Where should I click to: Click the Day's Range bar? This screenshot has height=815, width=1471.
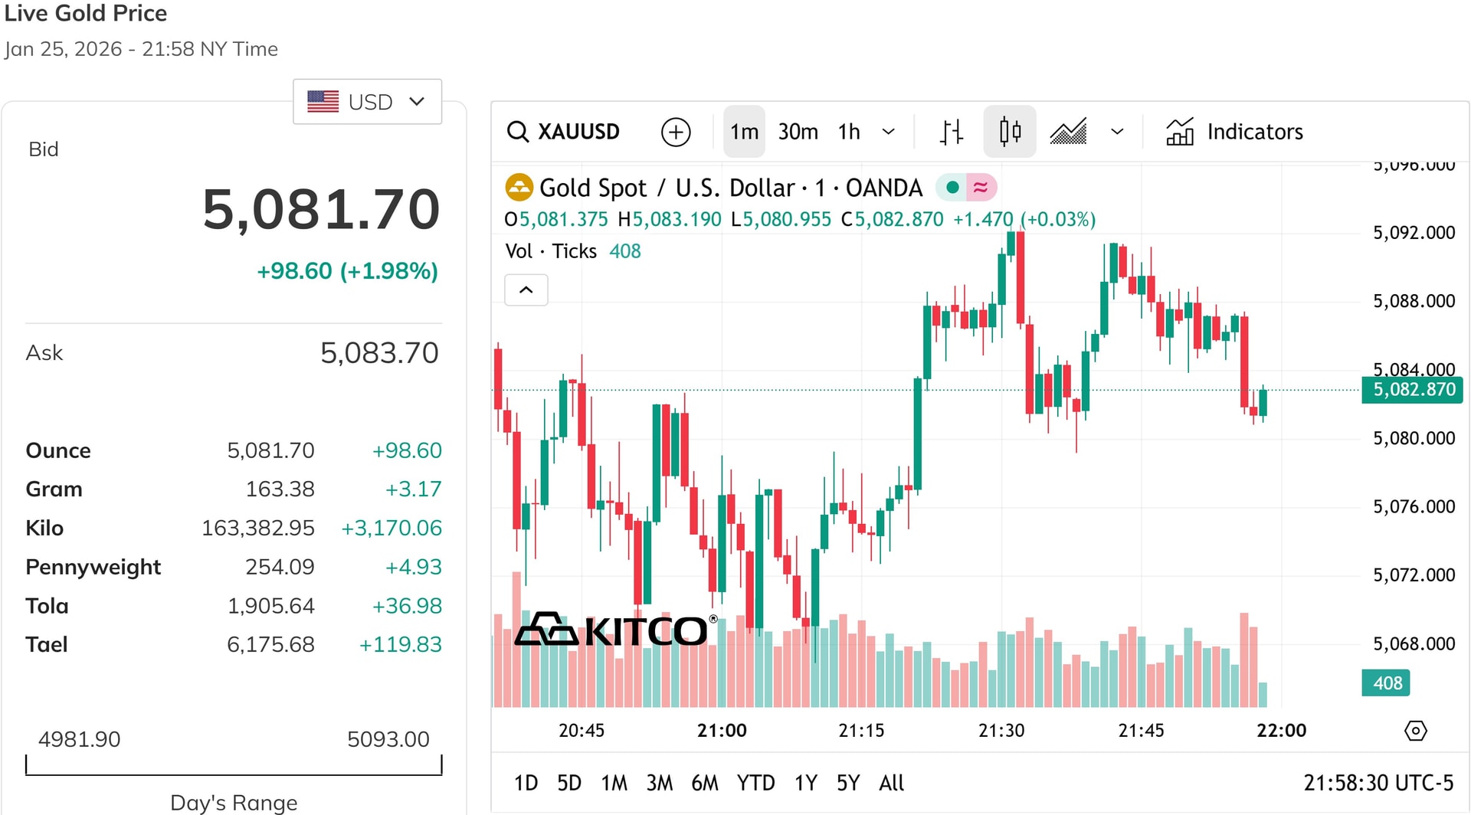(x=234, y=764)
